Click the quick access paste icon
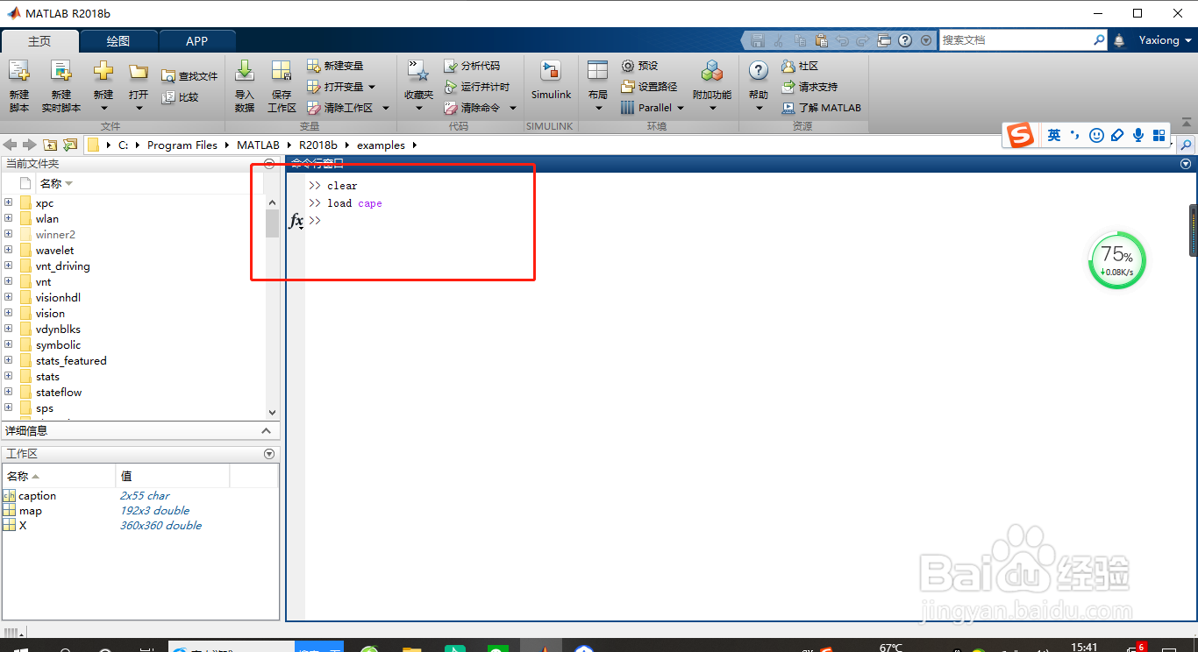Viewport: 1198px width, 652px height. click(821, 40)
